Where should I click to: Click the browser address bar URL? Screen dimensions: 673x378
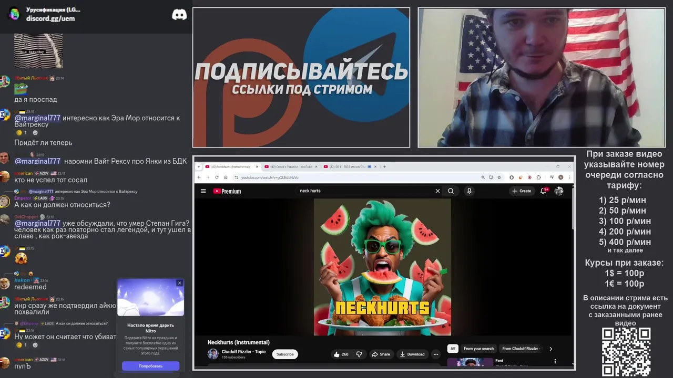(270, 177)
